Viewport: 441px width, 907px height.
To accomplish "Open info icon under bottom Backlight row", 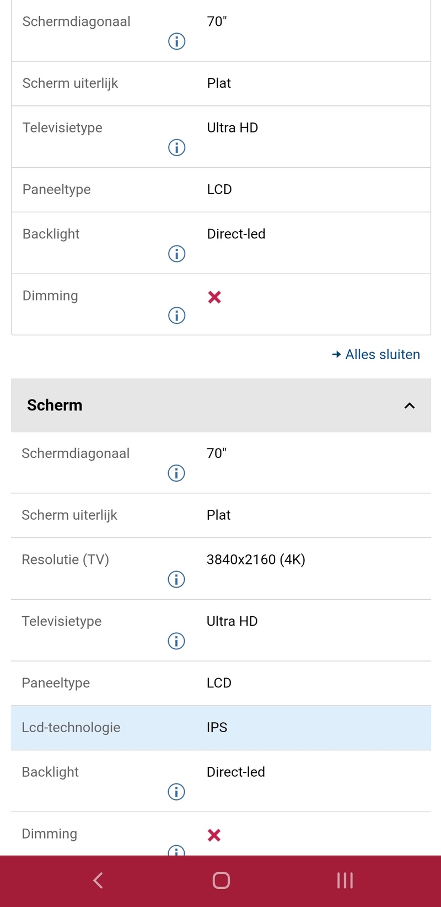I will [176, 792].
